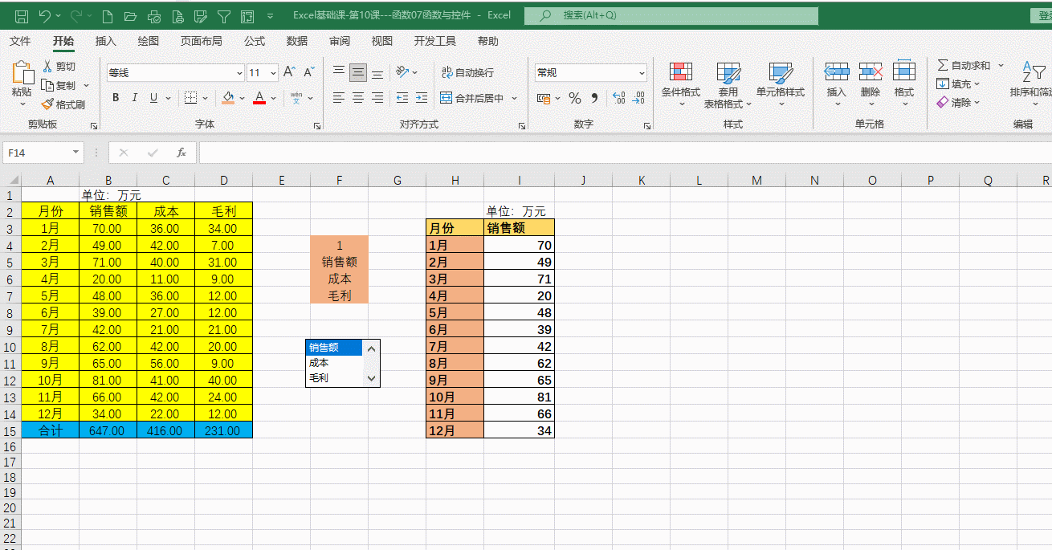Expand the AutoSum (自动求和) dropdown arrow
The image size is (1052, 550).
(1000, 65)
